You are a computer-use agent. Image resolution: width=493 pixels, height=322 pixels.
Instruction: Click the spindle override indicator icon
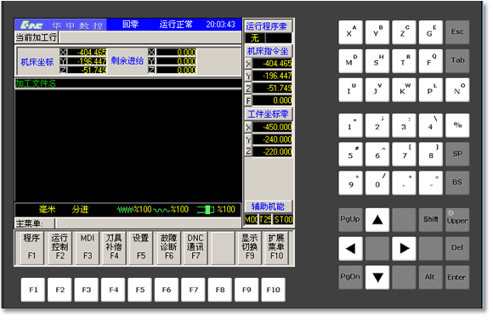click(206, 210)
